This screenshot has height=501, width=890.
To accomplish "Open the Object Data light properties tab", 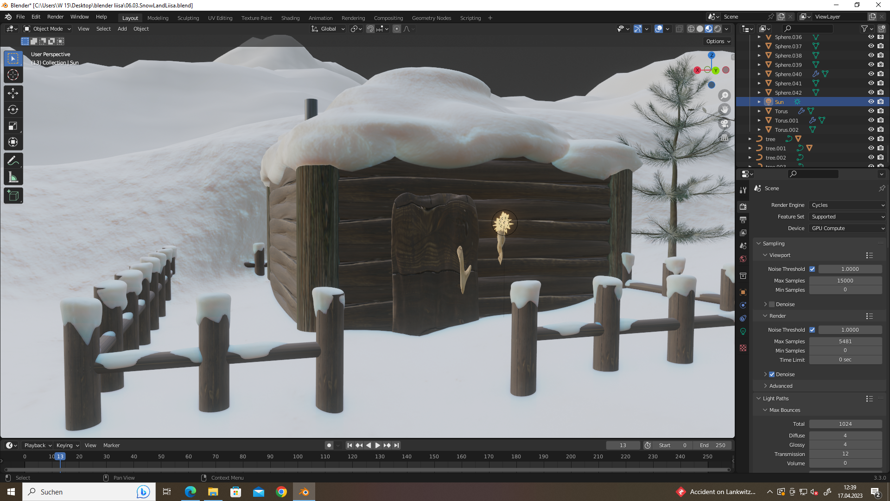I will click(743, 331).
